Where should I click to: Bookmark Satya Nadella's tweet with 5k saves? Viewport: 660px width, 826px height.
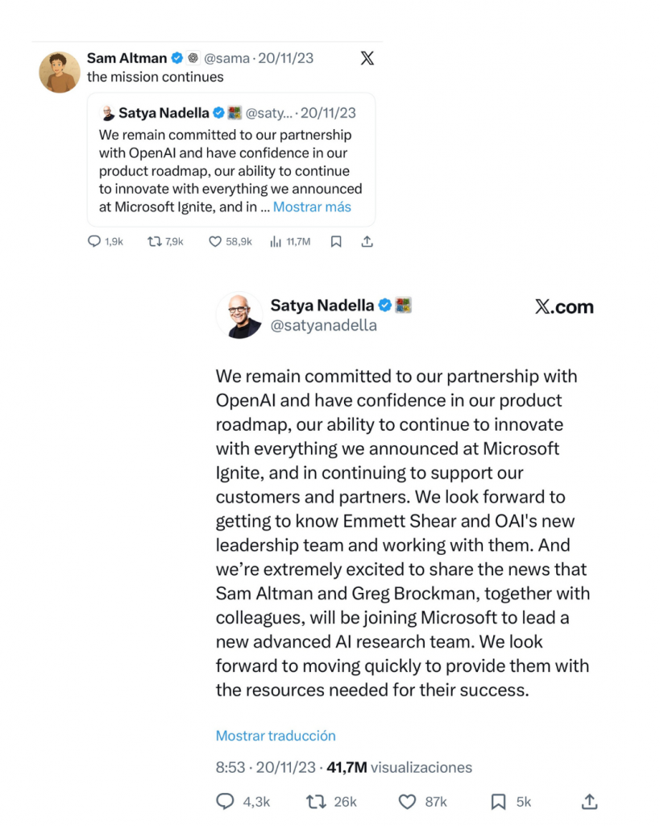pos(499,802)
